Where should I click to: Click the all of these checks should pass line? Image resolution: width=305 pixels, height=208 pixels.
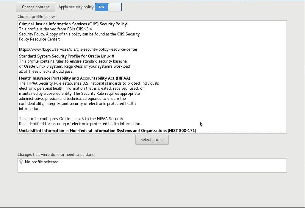pyautogui.click(x=46, y=72)
